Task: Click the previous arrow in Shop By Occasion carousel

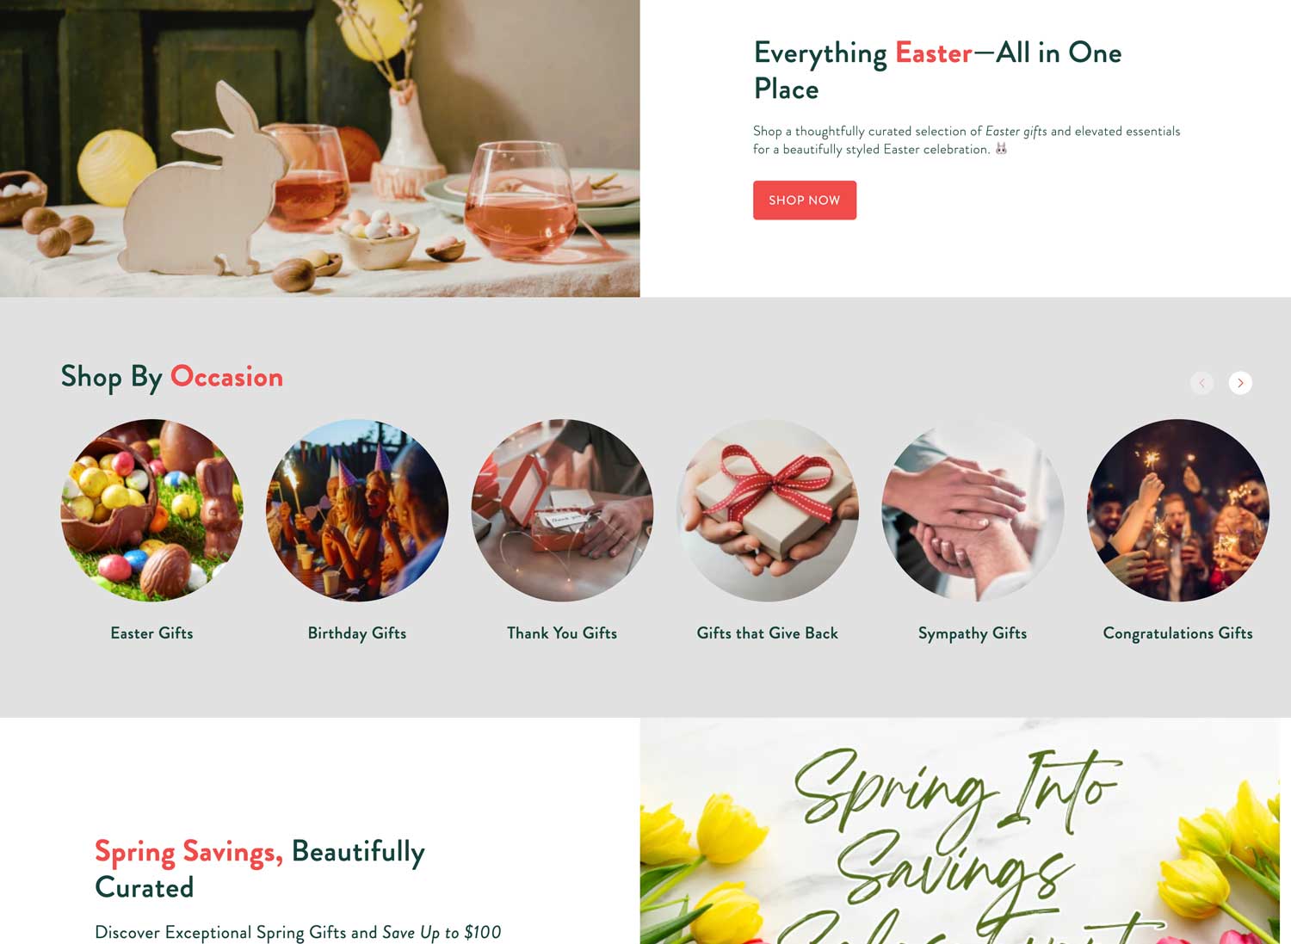Action: [x=1202, y=383]
